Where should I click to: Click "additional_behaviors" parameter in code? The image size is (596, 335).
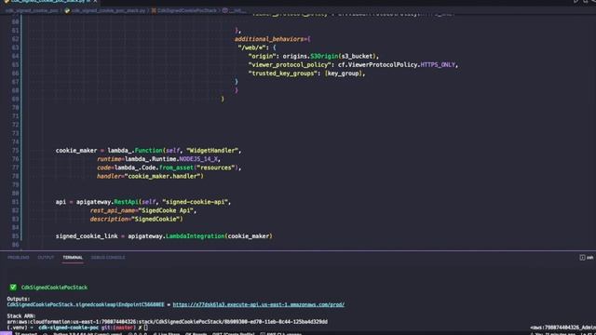[269, 39]
